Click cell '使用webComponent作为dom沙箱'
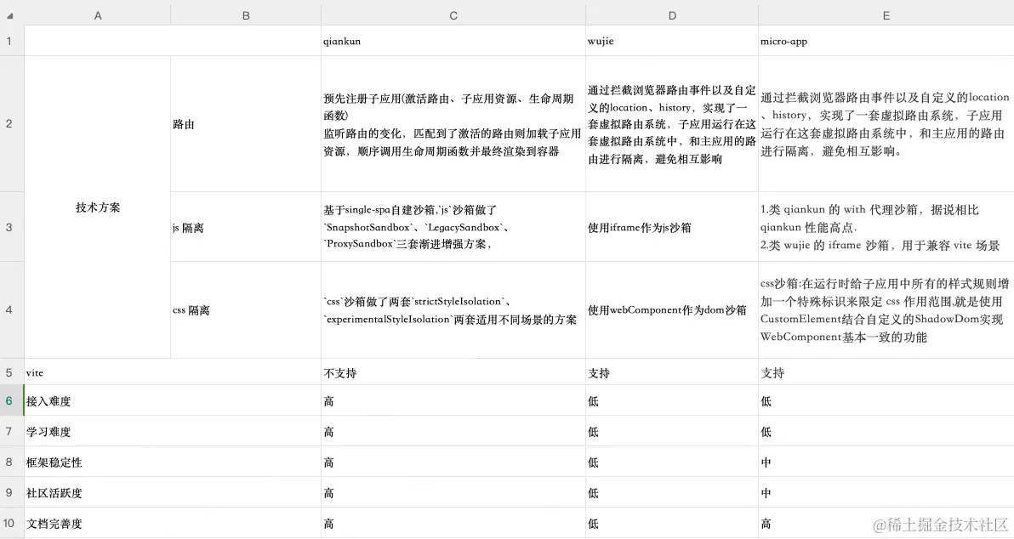 (672, 309)
